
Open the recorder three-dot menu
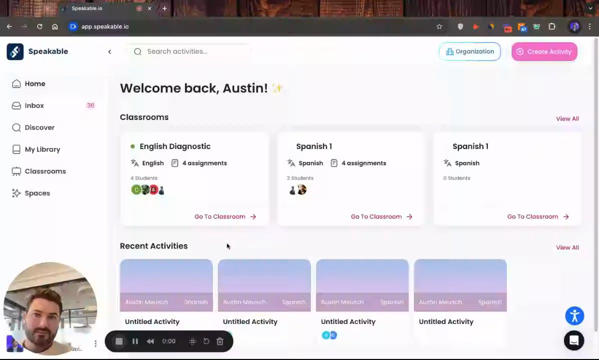pos(95,343)
